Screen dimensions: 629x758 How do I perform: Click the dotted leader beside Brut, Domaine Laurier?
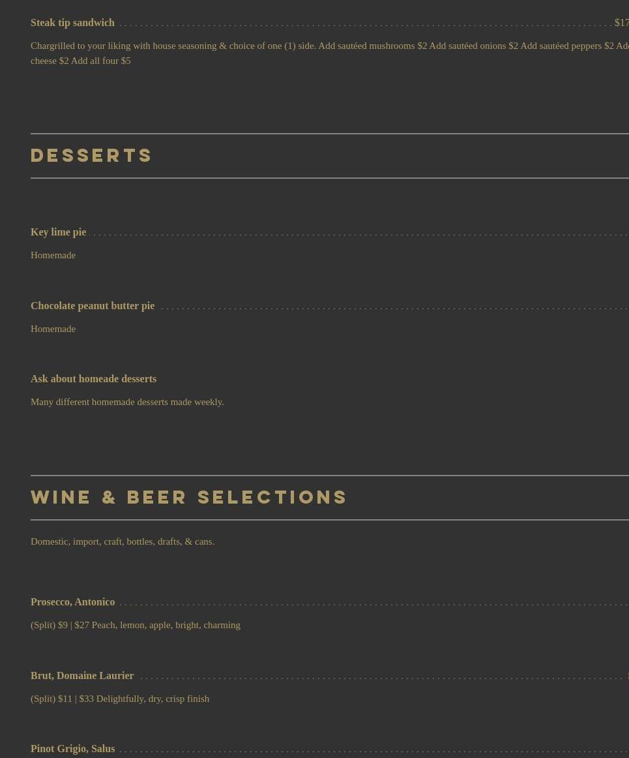click(x=381, y=677)
